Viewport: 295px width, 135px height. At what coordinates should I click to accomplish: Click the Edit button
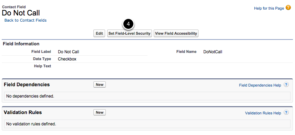point(99,33)
